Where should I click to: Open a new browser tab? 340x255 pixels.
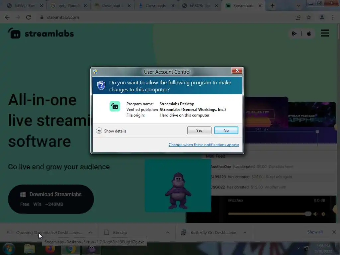tap(273, 6)
